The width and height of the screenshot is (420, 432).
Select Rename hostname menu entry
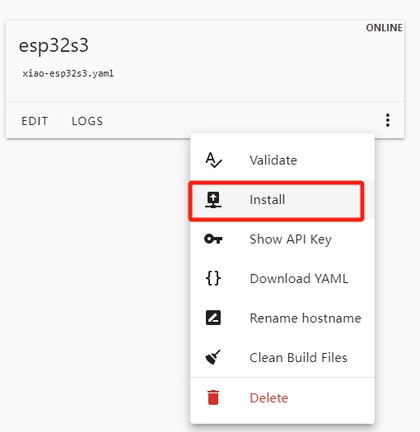click(x=282, y=318)
